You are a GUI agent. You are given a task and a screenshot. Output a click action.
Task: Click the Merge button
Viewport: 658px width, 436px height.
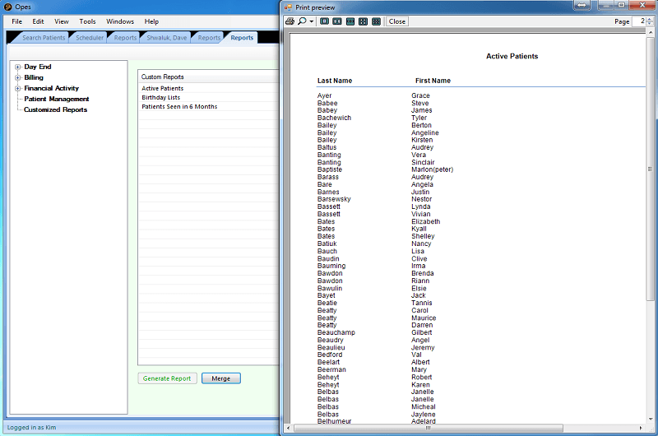tap(220, 378)
